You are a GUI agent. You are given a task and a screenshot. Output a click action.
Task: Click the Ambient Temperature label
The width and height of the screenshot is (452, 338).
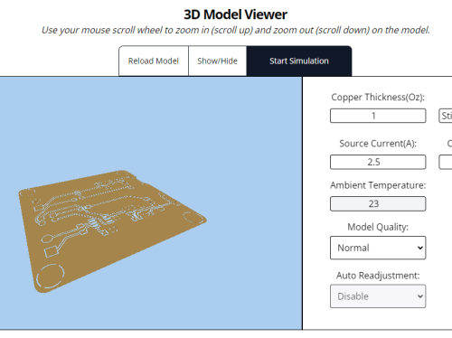point(378,185)
